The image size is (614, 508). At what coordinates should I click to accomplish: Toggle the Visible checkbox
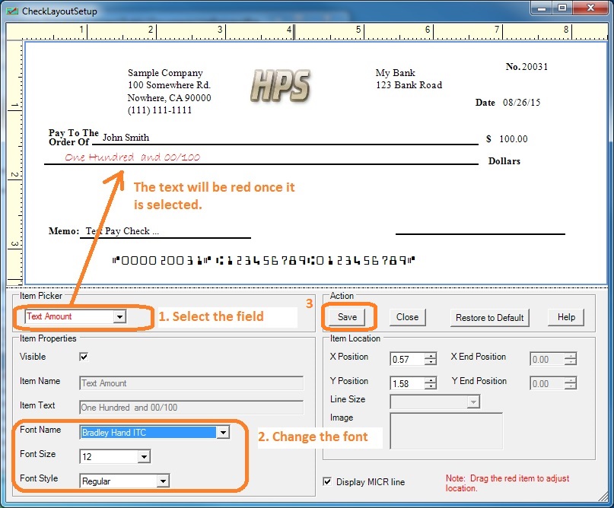click(84, 357)
